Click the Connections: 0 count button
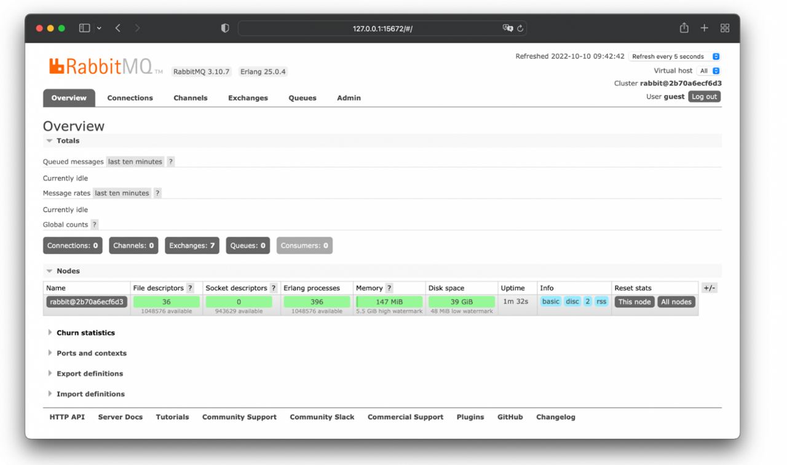Screen dimensions: 787x465 point(73,246)
